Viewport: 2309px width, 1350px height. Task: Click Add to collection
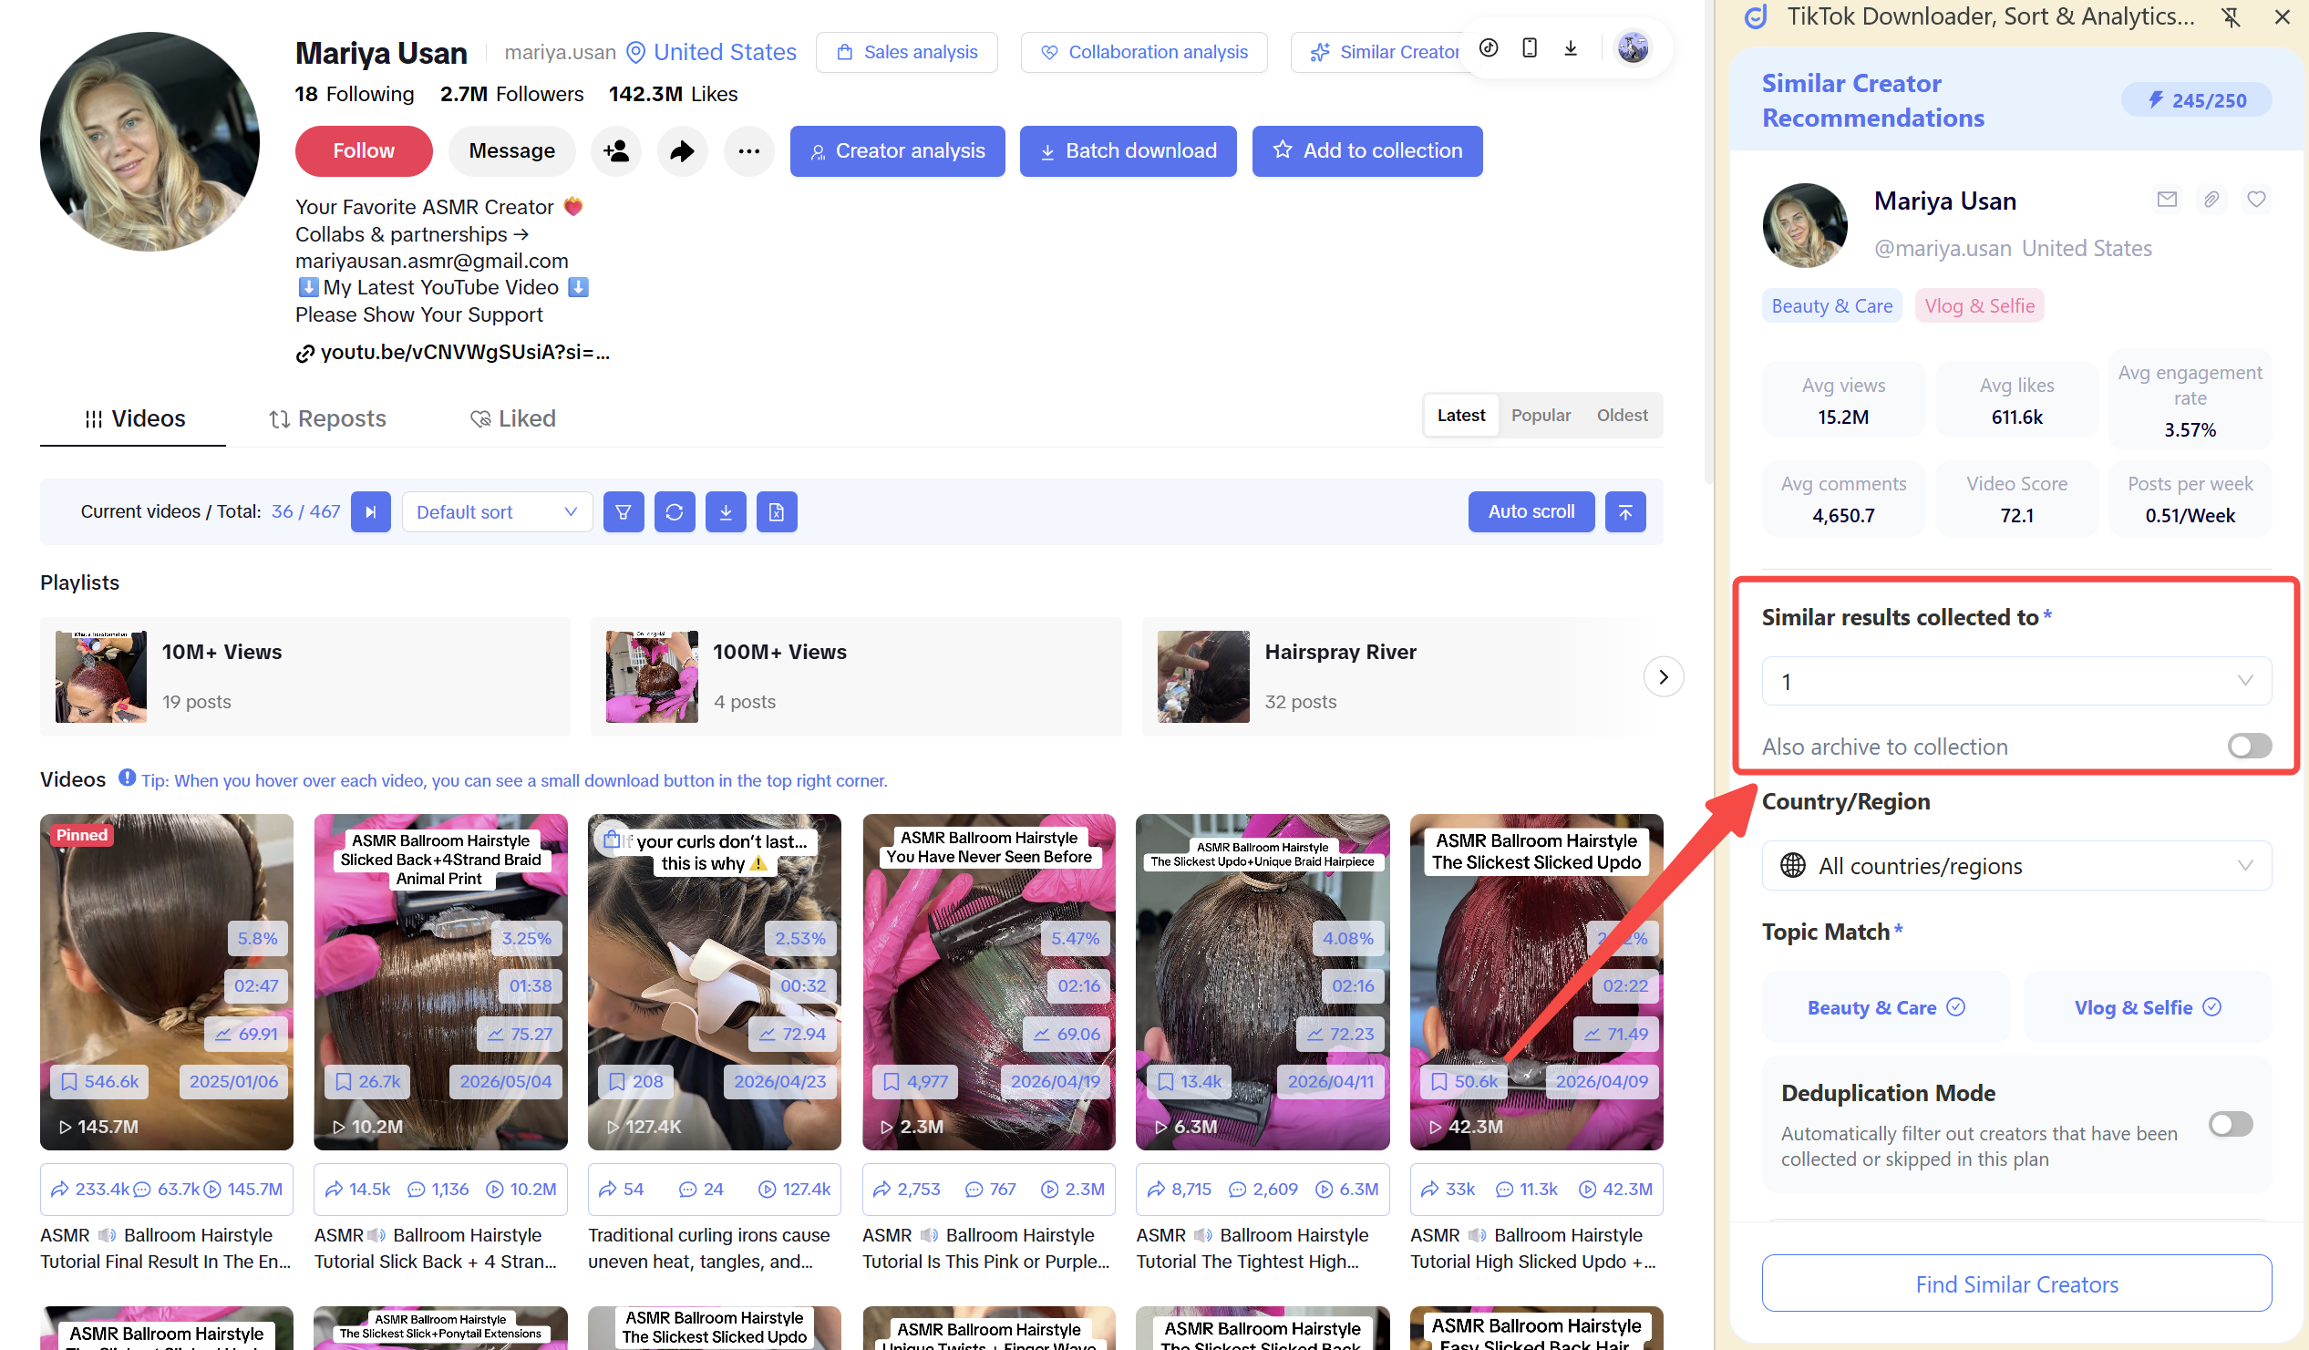[x=1367, y=150]
